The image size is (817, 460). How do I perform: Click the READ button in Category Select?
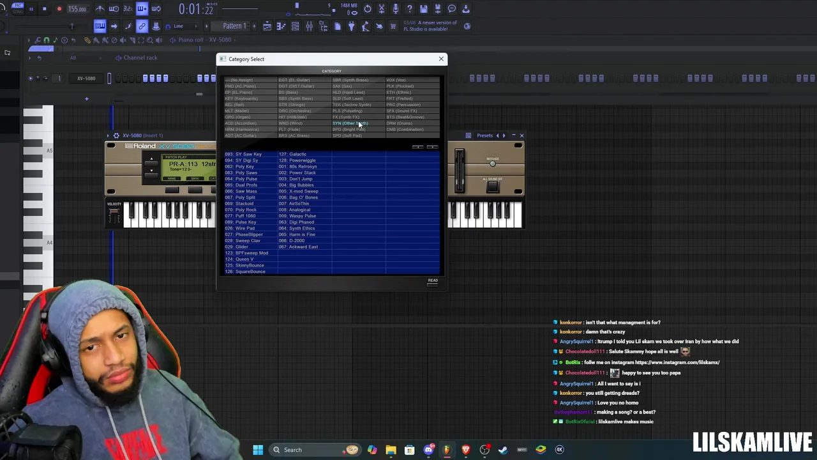tap(433, 280)
